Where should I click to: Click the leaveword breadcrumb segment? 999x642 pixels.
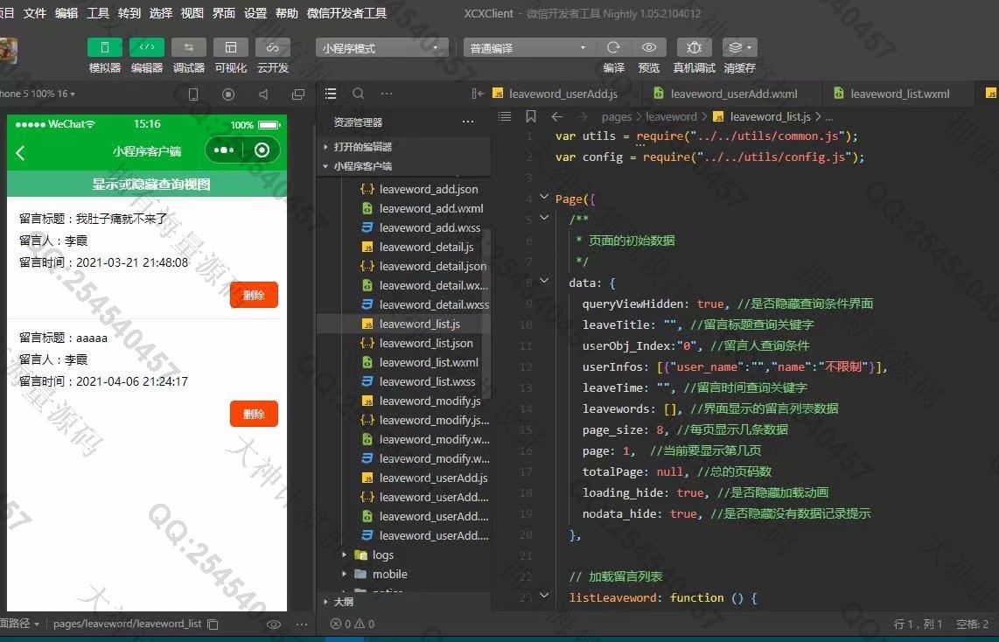point(671,116)
